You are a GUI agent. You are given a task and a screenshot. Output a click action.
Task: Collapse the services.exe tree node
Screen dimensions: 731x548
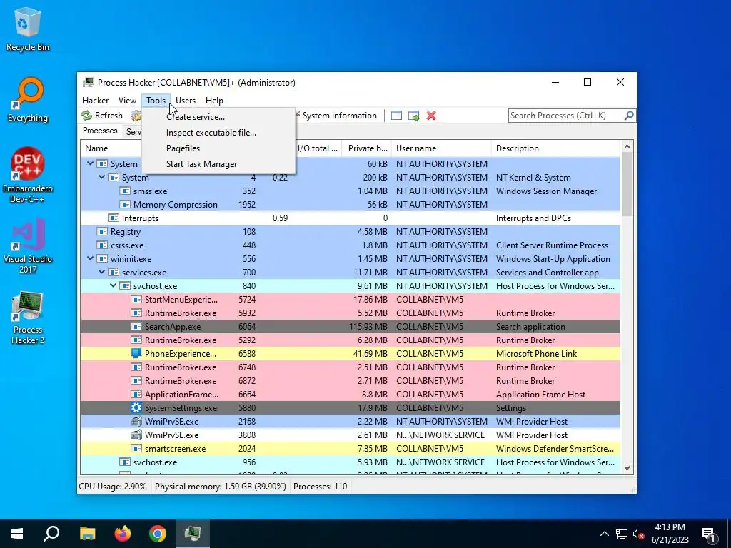point(101,272)
